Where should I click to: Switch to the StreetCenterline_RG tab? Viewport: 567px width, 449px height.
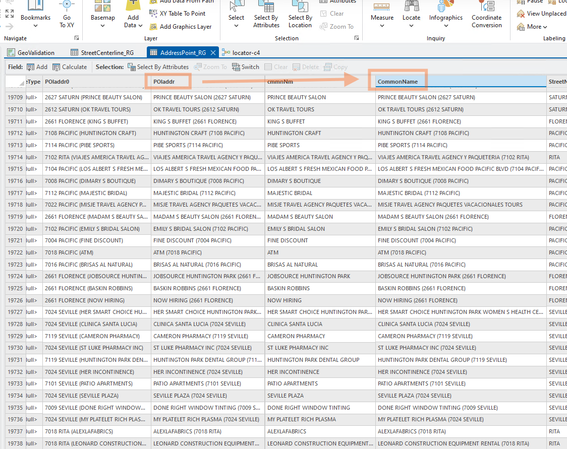click(102, 52)
